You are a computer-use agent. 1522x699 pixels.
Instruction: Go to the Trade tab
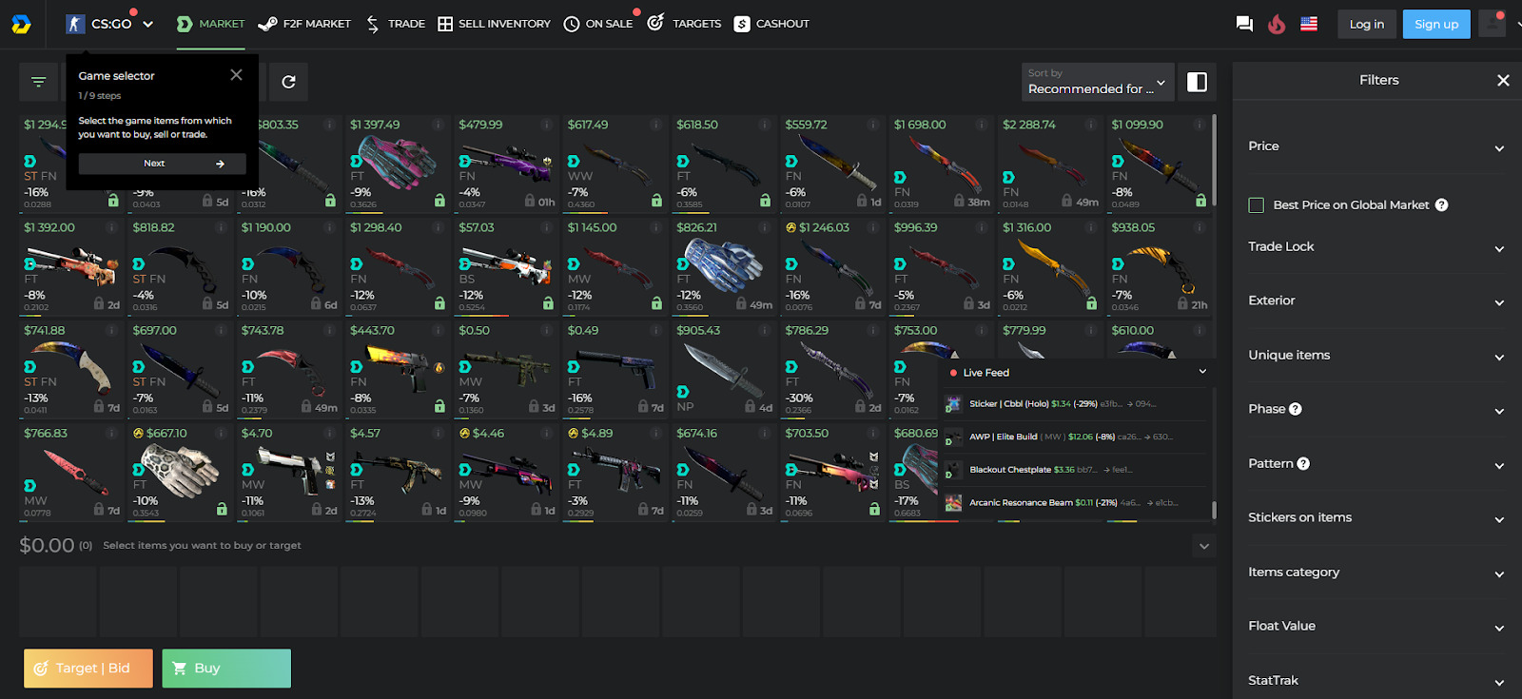point(395,24)
